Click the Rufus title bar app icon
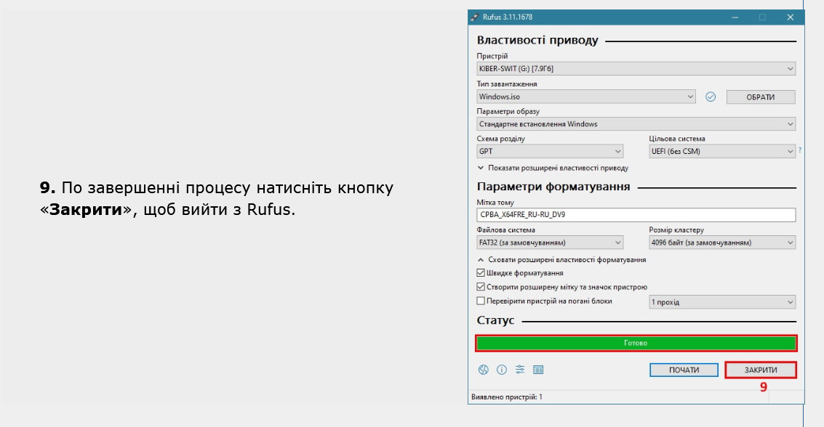The width and height of the screenshot is (824, 427). coord(475,17)
